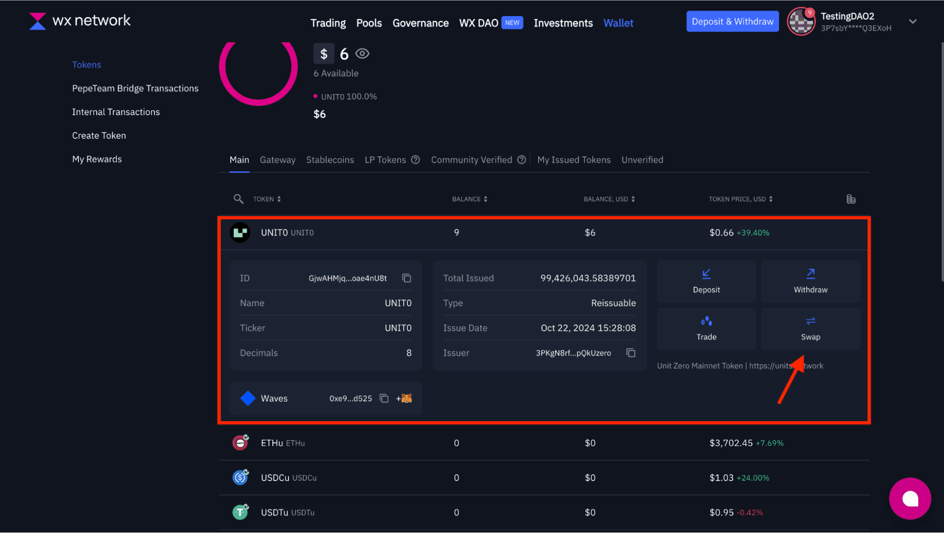Image resolution: width=944 pixels, height=533 pixels.
Task: Open the Investments menu
Action: 563,23
